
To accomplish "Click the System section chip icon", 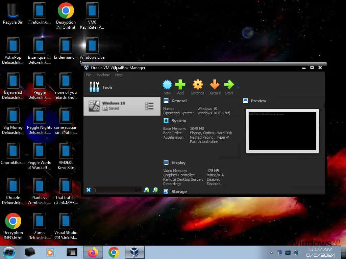I will point(166,121).
